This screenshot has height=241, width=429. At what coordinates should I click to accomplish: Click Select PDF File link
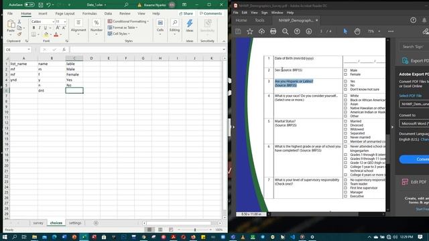pyautogui.click(x=410, y=96)
